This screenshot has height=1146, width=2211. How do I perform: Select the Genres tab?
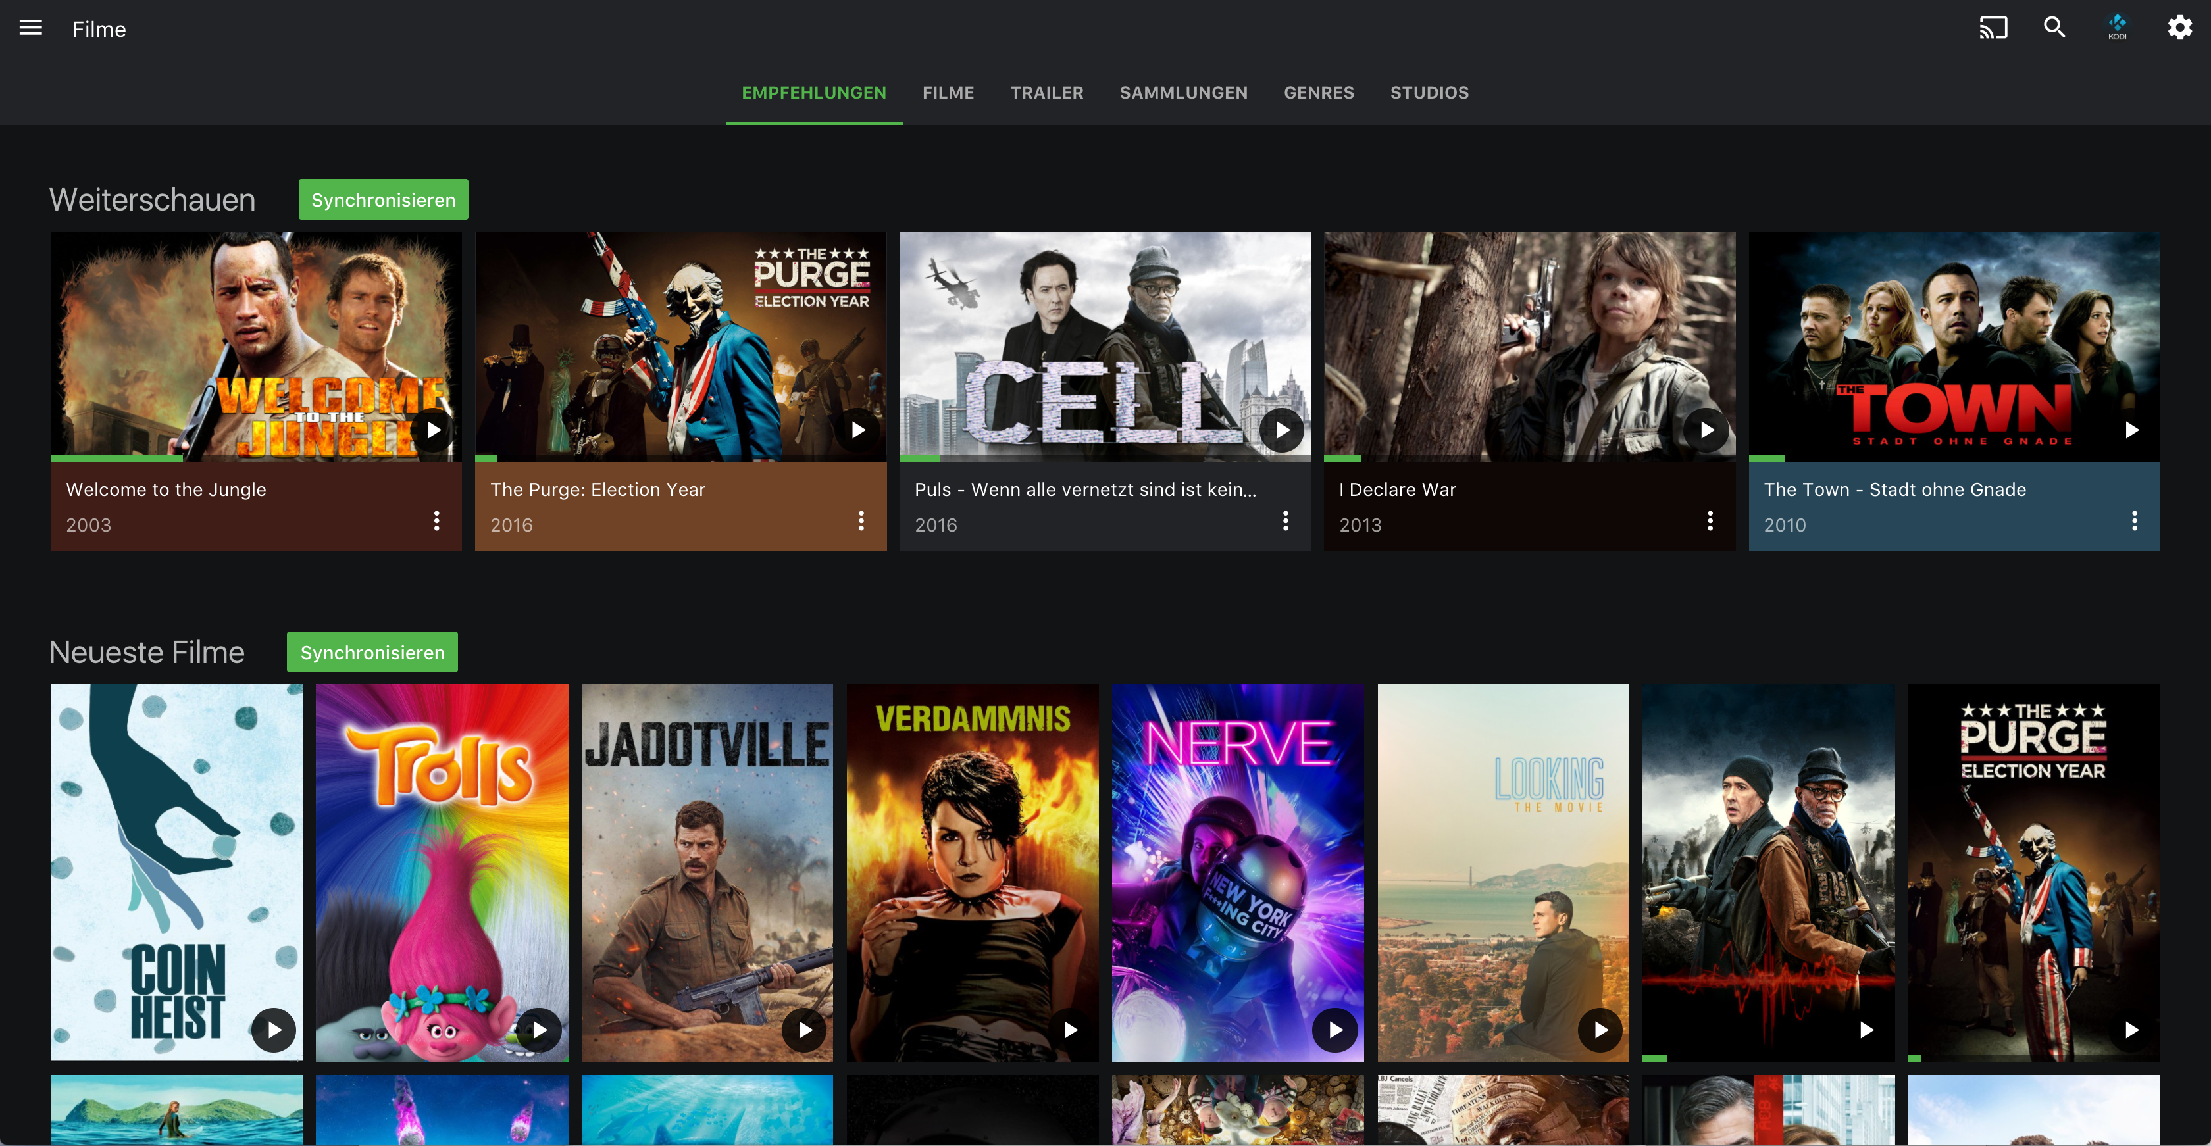[1318, 93]
